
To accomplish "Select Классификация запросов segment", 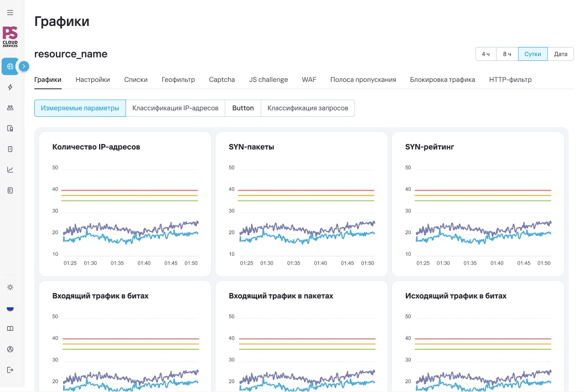I will (308, 108).
